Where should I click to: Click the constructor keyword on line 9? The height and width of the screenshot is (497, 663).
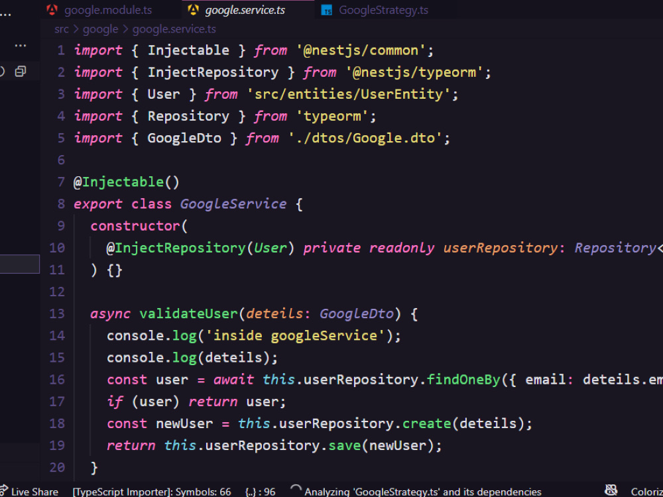tap(135, 226)
